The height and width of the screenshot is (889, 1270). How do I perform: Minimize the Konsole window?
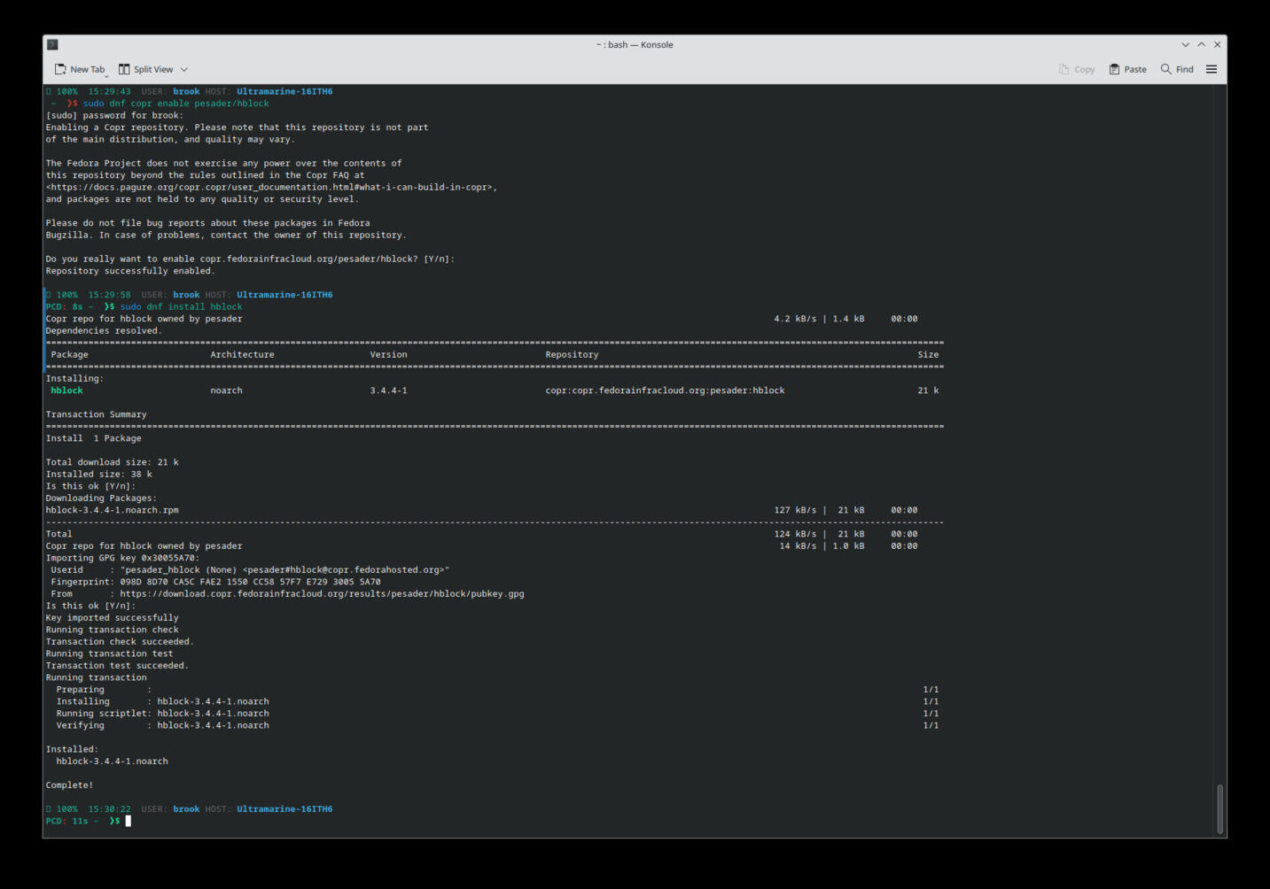[x=1185, y=44]
